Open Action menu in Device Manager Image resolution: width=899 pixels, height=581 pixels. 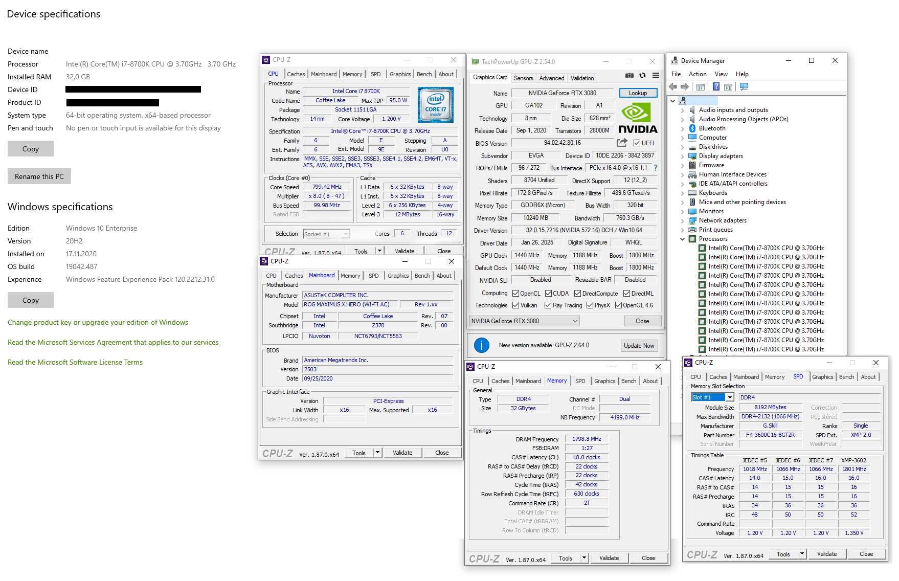(x=697, y=74)
